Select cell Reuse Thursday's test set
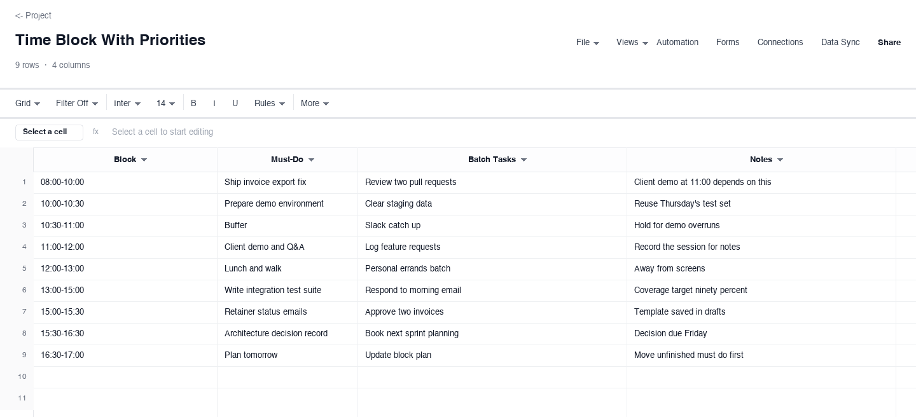Image resolution: width=916 pixels, height=417 pixels. 761,204
